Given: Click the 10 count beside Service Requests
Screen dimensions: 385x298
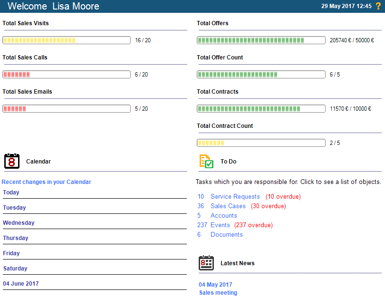Looking at the screenshot, I should 201,196.
